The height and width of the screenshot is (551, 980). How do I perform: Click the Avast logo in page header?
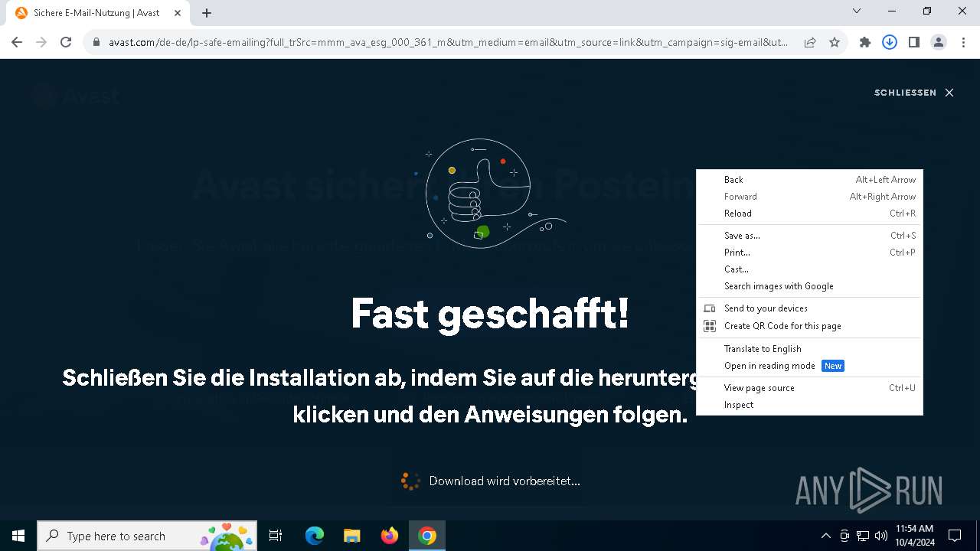pyautogui.click(x=77, y=96)
